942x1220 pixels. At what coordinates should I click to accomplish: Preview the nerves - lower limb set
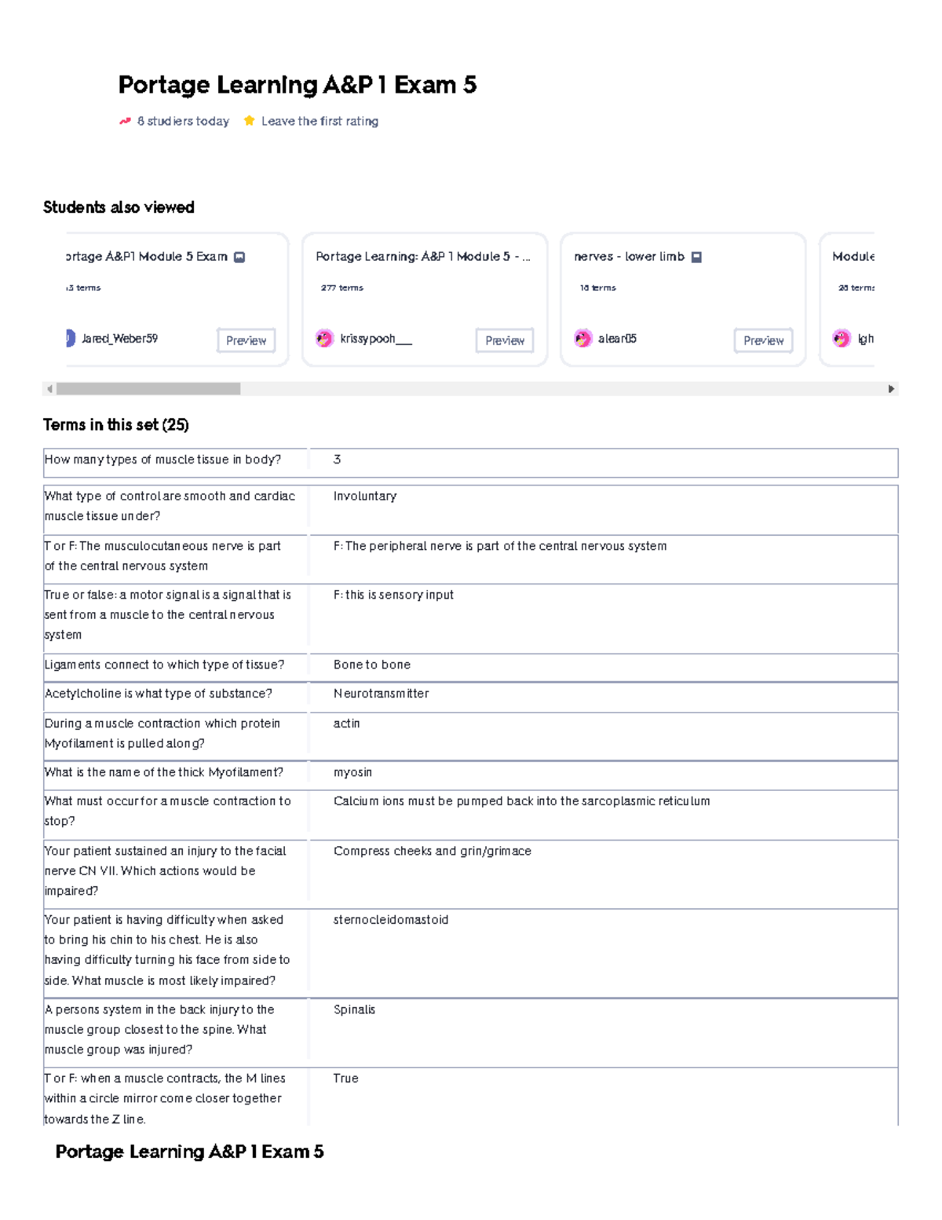click(763, 340)
